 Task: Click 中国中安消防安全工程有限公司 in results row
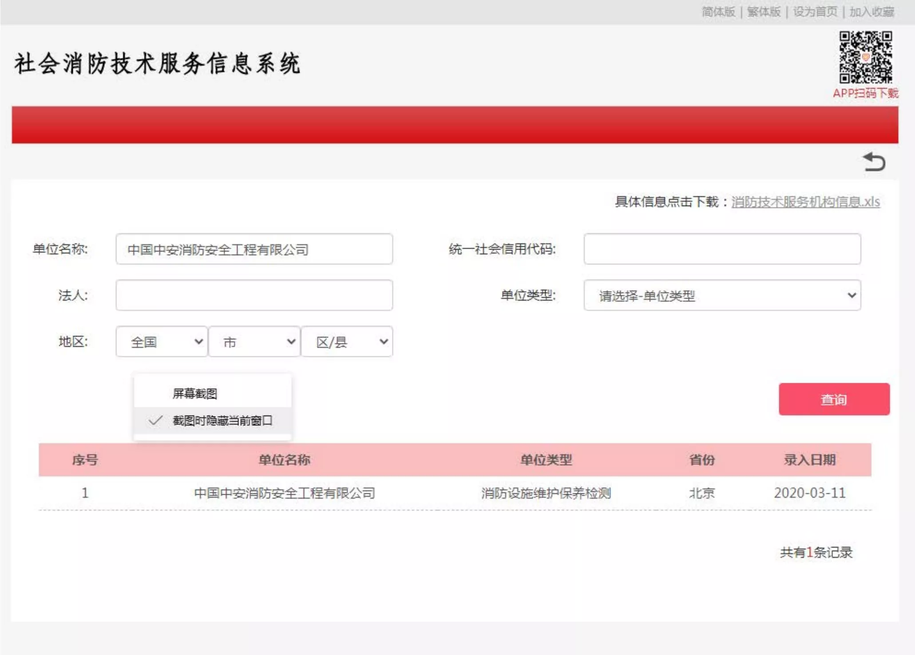pos(285,493)
